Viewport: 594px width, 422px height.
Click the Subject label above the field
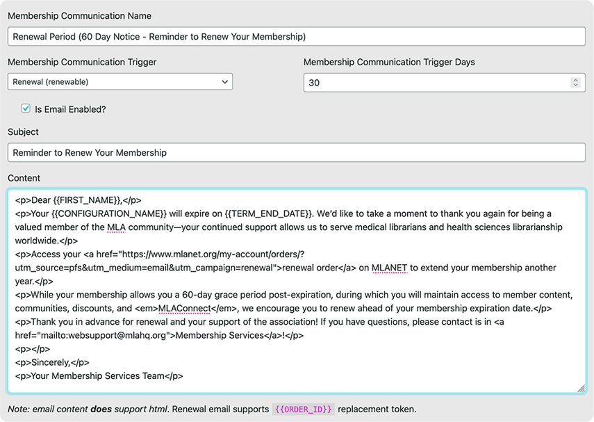(x=23, y=132)
